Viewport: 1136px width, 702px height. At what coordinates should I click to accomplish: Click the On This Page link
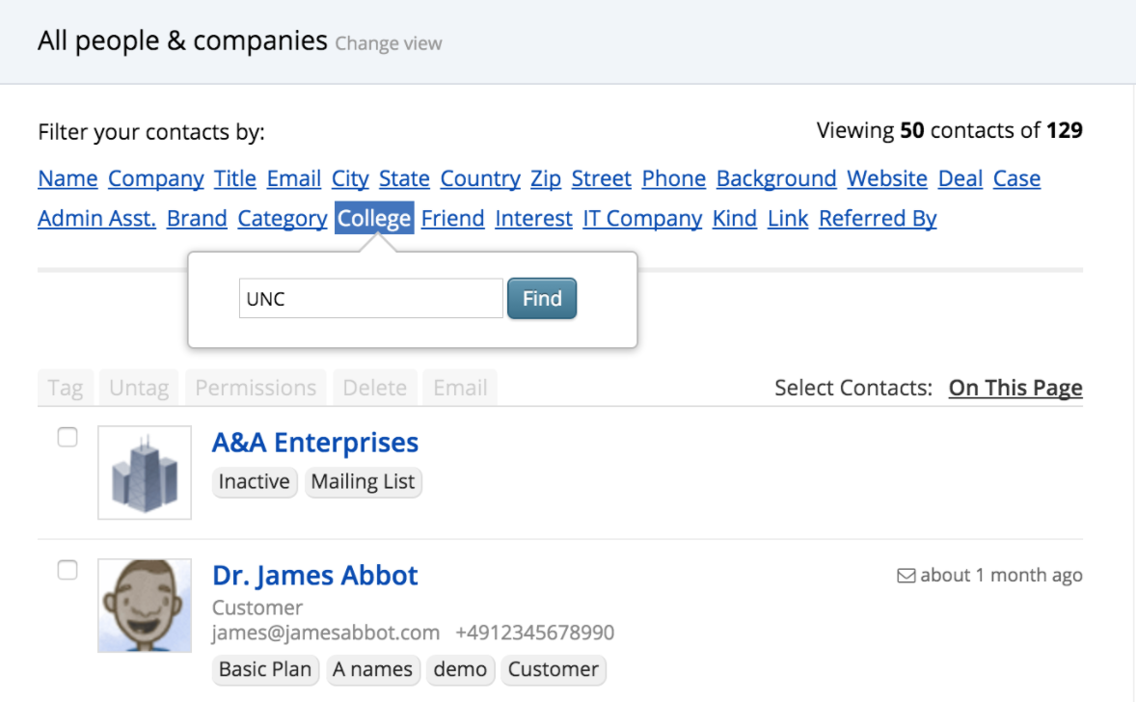1015,388
